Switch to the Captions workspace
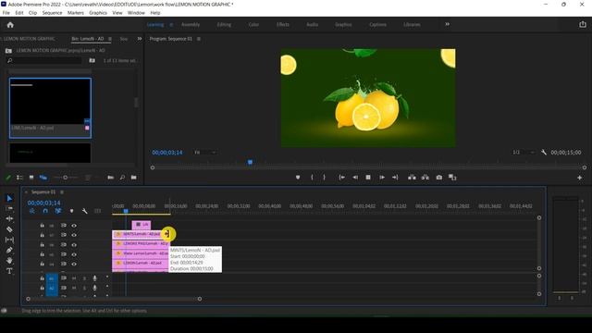This screenshot has width=592, height=333. [x=377, y=25]
